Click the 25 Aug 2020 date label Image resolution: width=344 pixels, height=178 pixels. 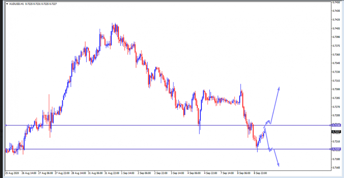12,172
